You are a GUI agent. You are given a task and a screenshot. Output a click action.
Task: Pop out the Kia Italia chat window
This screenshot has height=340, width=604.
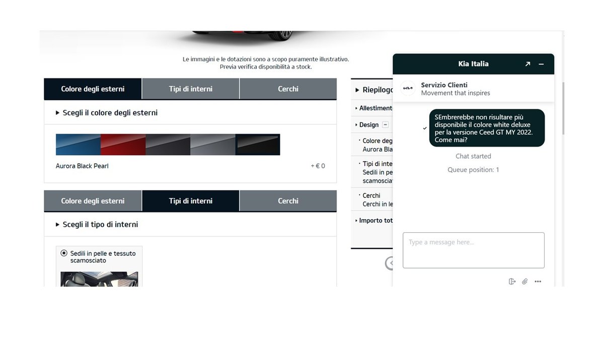pyautogui.click(x=527, y=64)
